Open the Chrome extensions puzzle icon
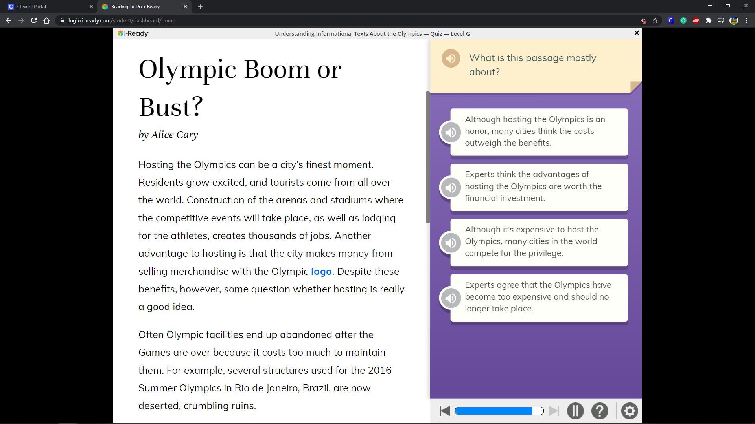 [x=708, y=21]
